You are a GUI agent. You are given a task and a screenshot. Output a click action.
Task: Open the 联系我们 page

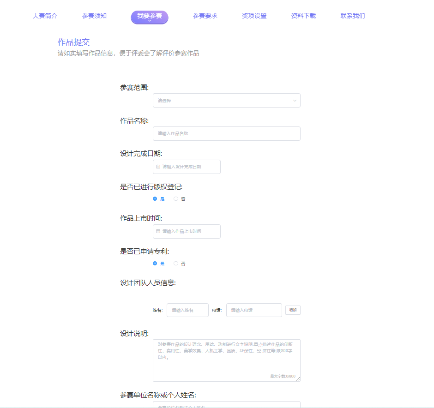(353, 16)
